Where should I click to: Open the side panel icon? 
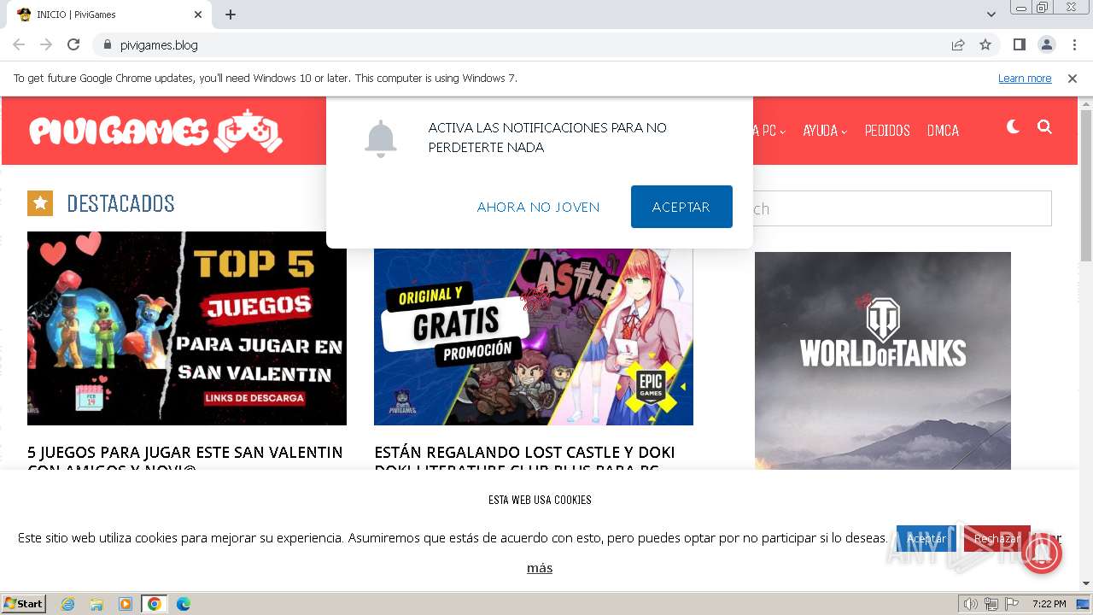pos(1019,44)
